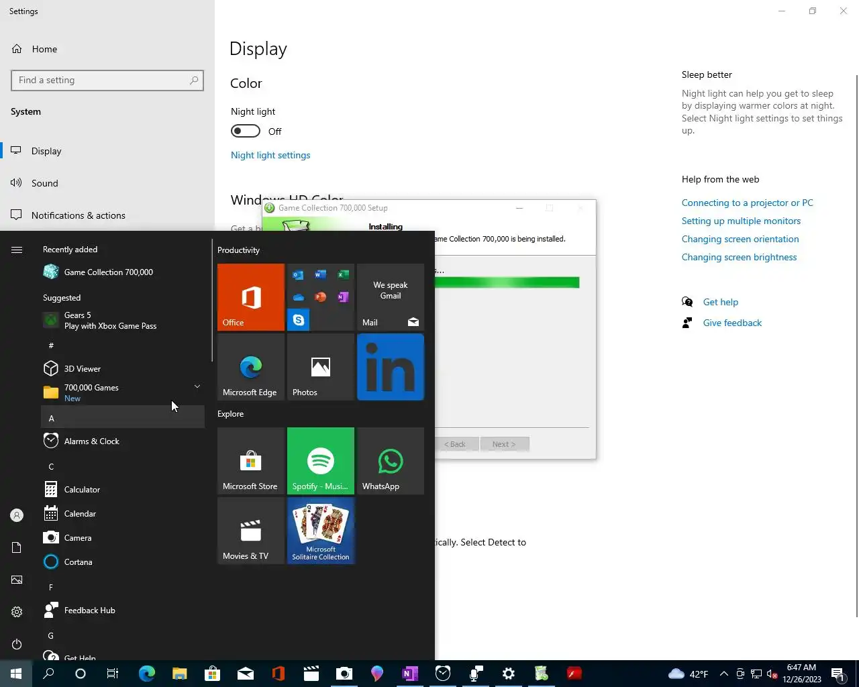Open weather widget showing 42°F
This screenshot has height=687, width=859.
(689, 674)
